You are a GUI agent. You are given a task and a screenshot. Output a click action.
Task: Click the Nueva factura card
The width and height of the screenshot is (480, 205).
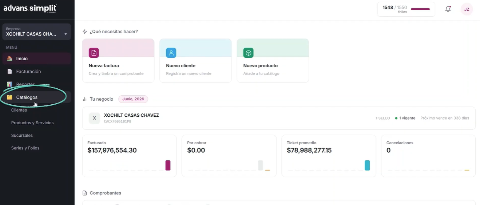coord(118,61)
